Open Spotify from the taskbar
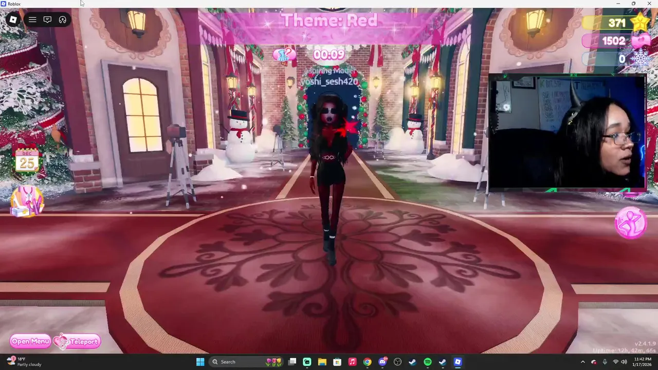 point(427,362)
